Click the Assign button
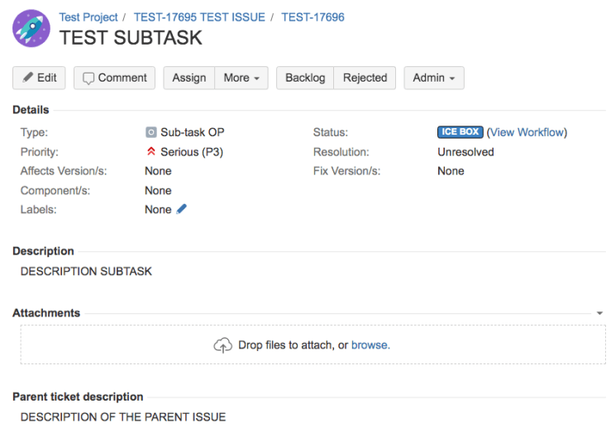 [x=189, y=78]
